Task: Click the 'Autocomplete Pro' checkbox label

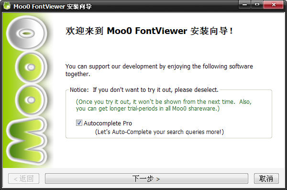Action: click(108, 123)
